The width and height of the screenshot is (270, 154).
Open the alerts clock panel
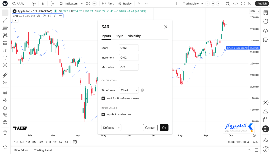coord(266,21)
